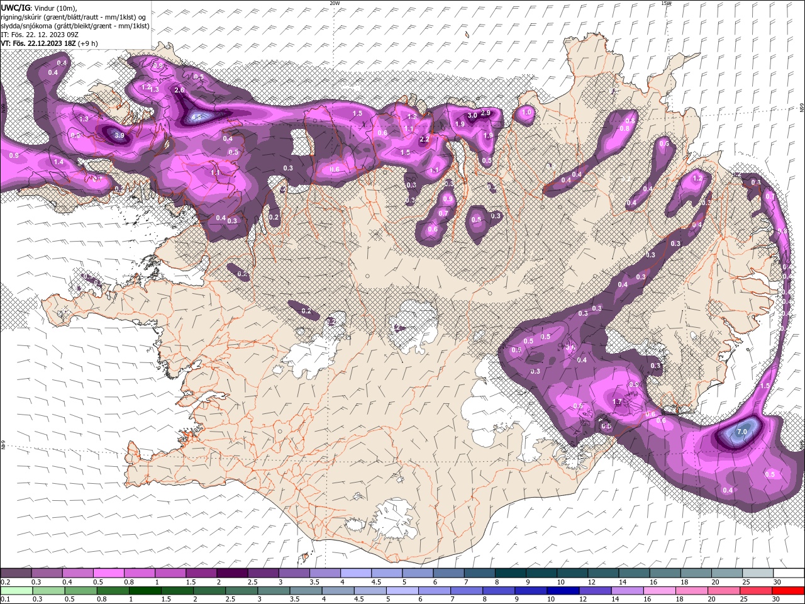This screenshot has height=604, width=805.
Task: Click the '0.2' label in top legend row
Action: point(6,582)
